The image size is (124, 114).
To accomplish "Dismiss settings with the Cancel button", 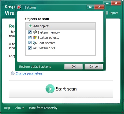I will [x=94, y=66].
